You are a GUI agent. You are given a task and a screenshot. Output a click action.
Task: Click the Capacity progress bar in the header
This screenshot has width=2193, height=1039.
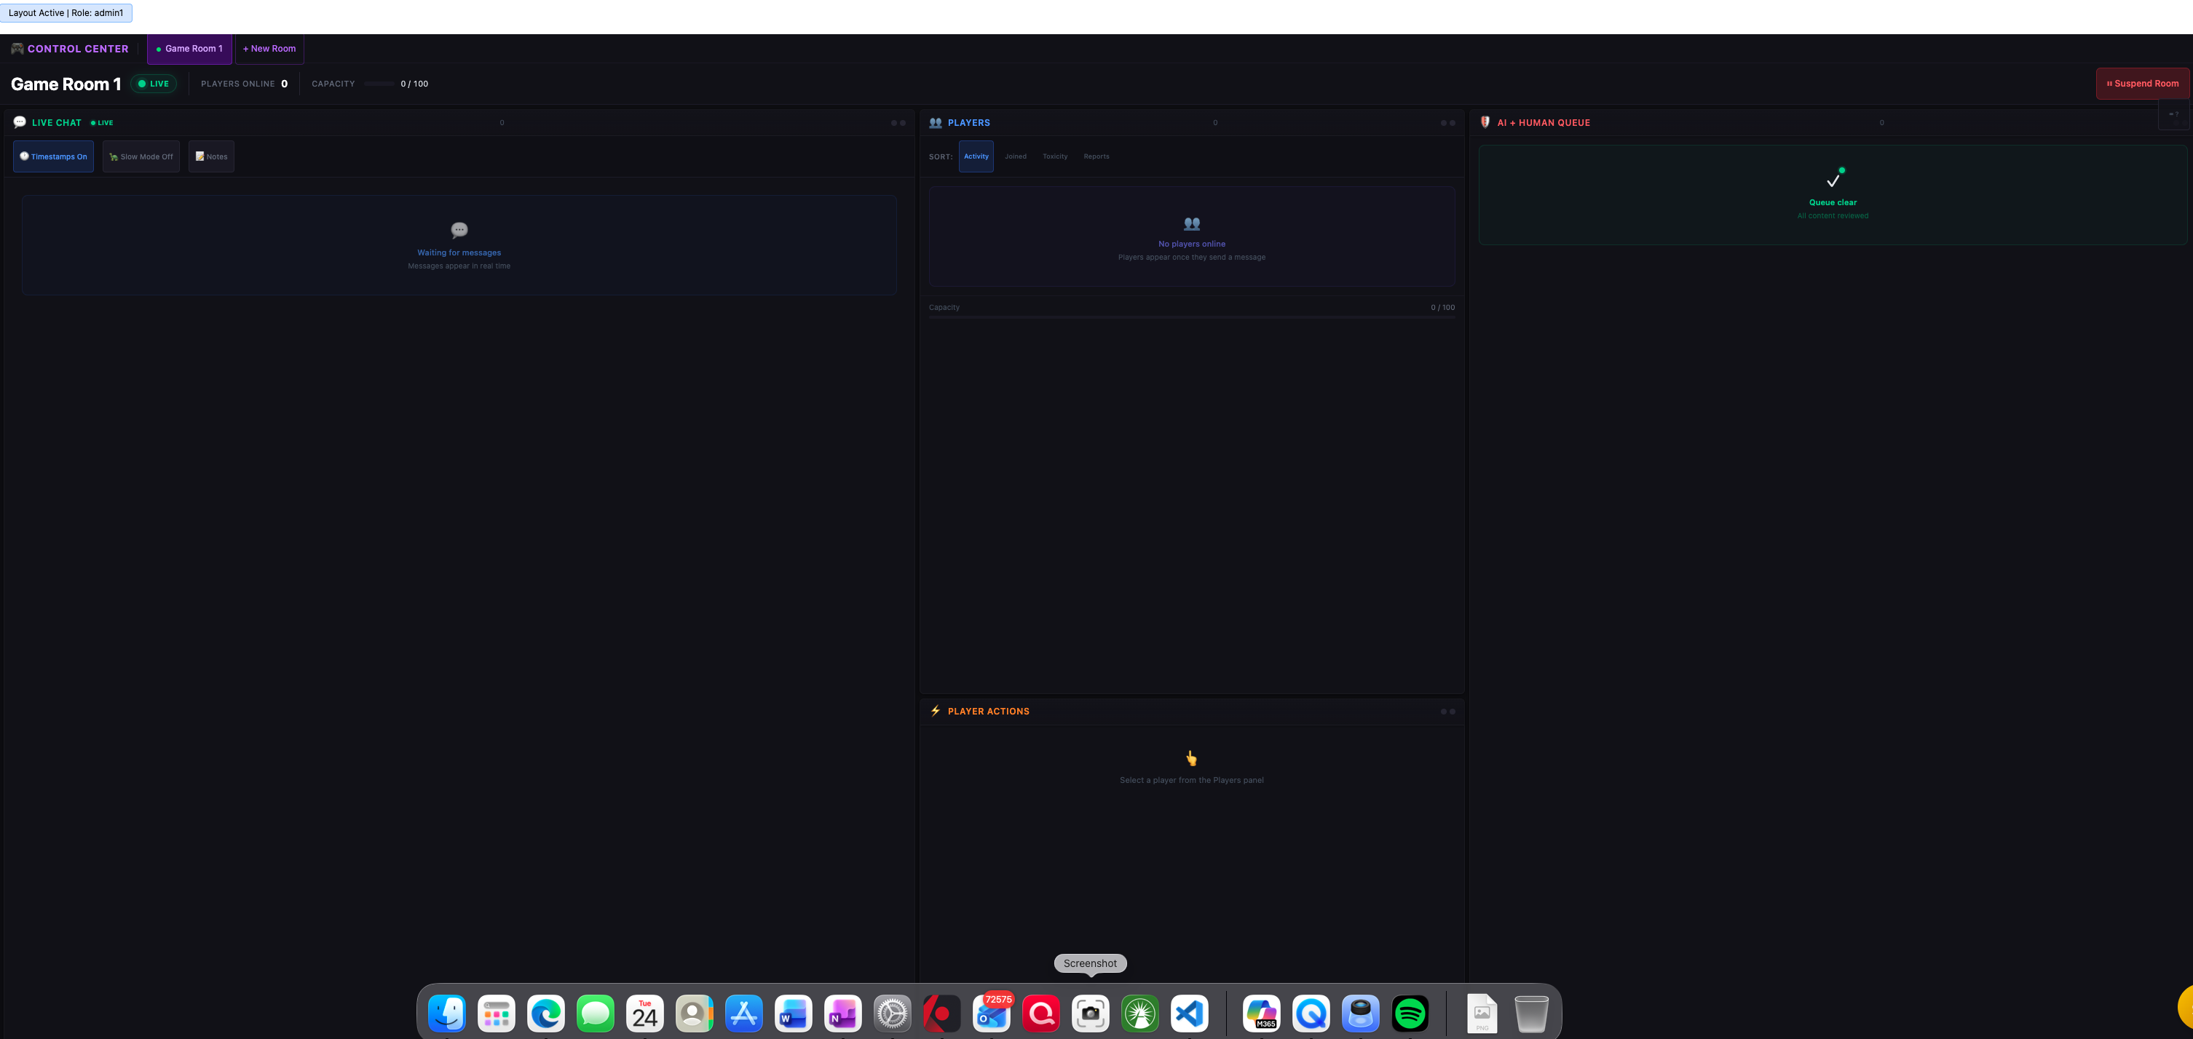tap(379, 84)
